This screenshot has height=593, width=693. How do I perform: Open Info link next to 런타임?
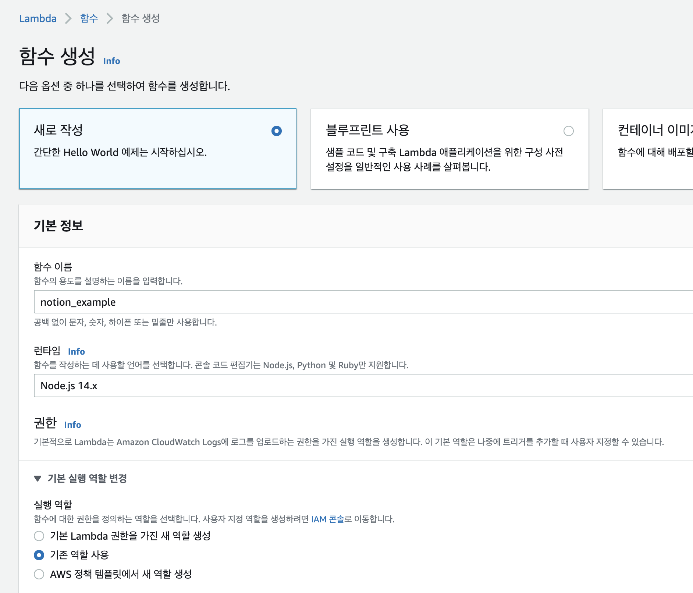pyautogui.click(x=77, y=352)
